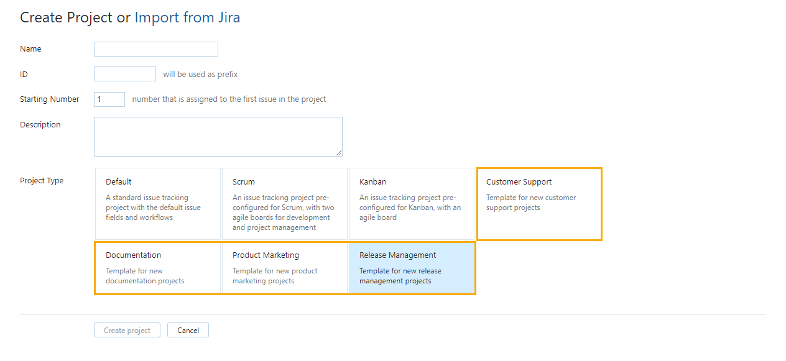786x361 pixels.
Task: Pick the Kanban project type
Action: [412, 204]
